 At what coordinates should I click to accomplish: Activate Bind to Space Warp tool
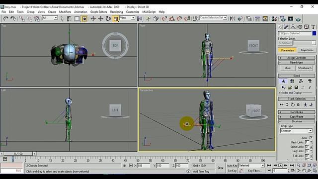pyautogui.click(x=37, y=19)
